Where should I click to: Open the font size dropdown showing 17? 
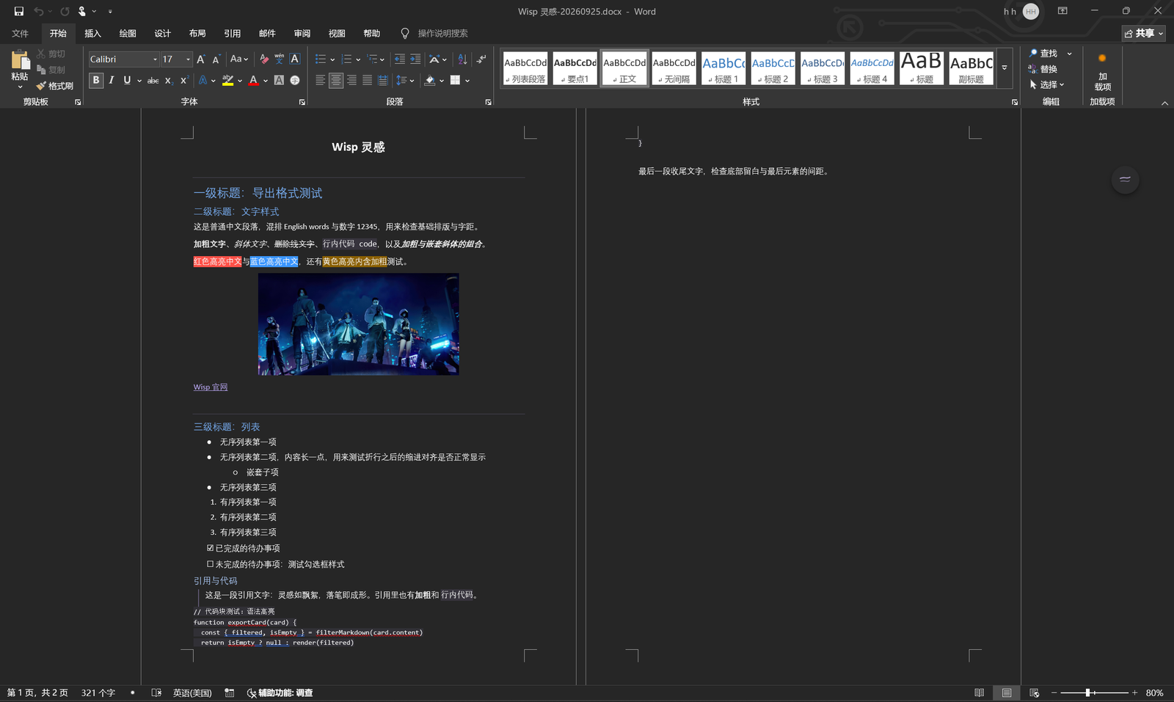coord(188,59)
